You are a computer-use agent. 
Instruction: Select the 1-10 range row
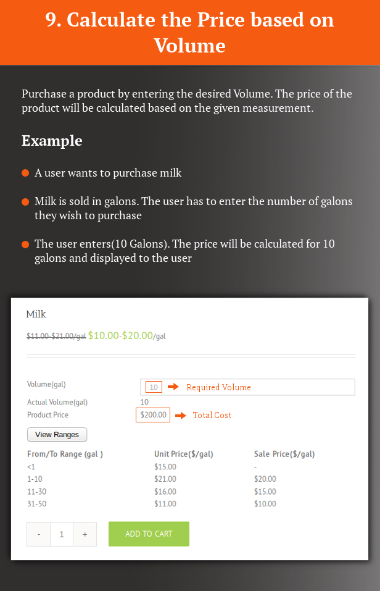[x=151, y=479]
